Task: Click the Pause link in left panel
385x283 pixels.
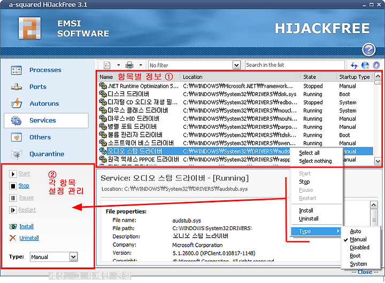Action: point(26,198)
